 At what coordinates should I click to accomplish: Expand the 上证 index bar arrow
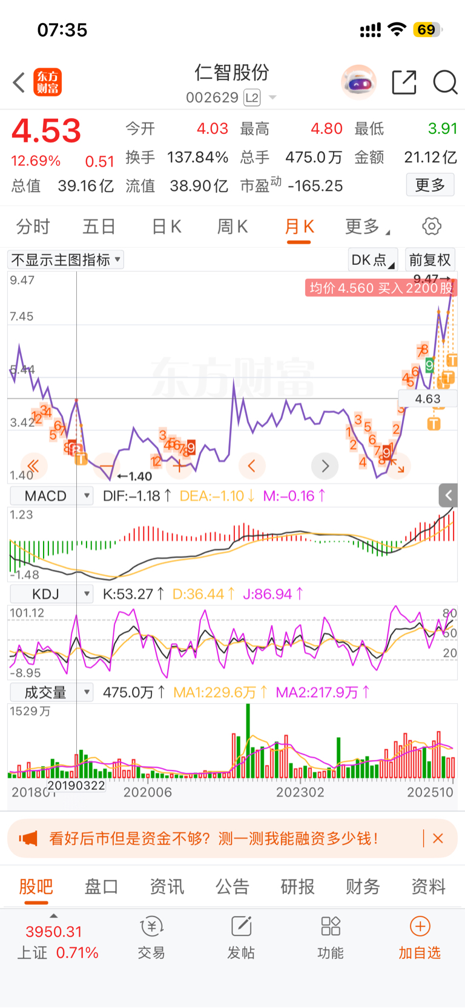53,916
